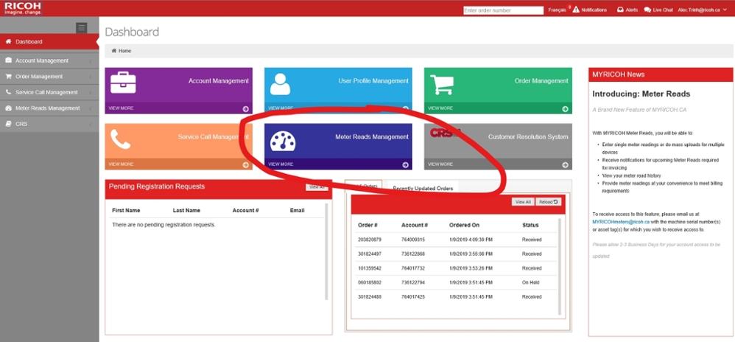Click the CRS logo on Customer Resolution tile
Screen dimensions: 735x342
click(446, 133)
